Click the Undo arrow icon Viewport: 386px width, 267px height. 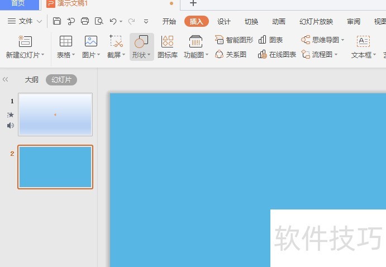pos(113,21)
